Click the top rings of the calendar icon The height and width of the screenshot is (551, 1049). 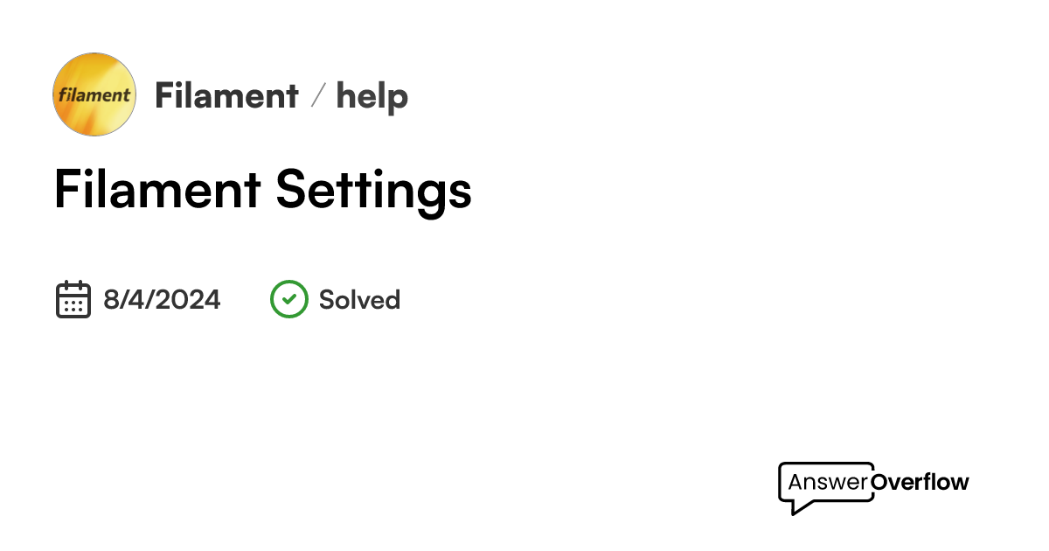pyautogui.click(x=73, y=285)
